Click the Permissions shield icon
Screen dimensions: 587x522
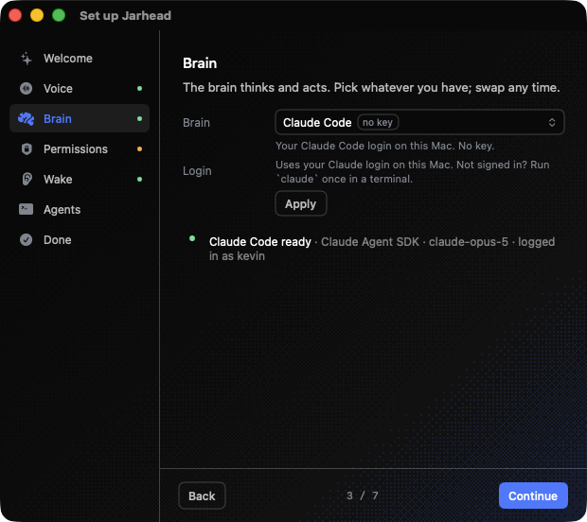point(27,149)
